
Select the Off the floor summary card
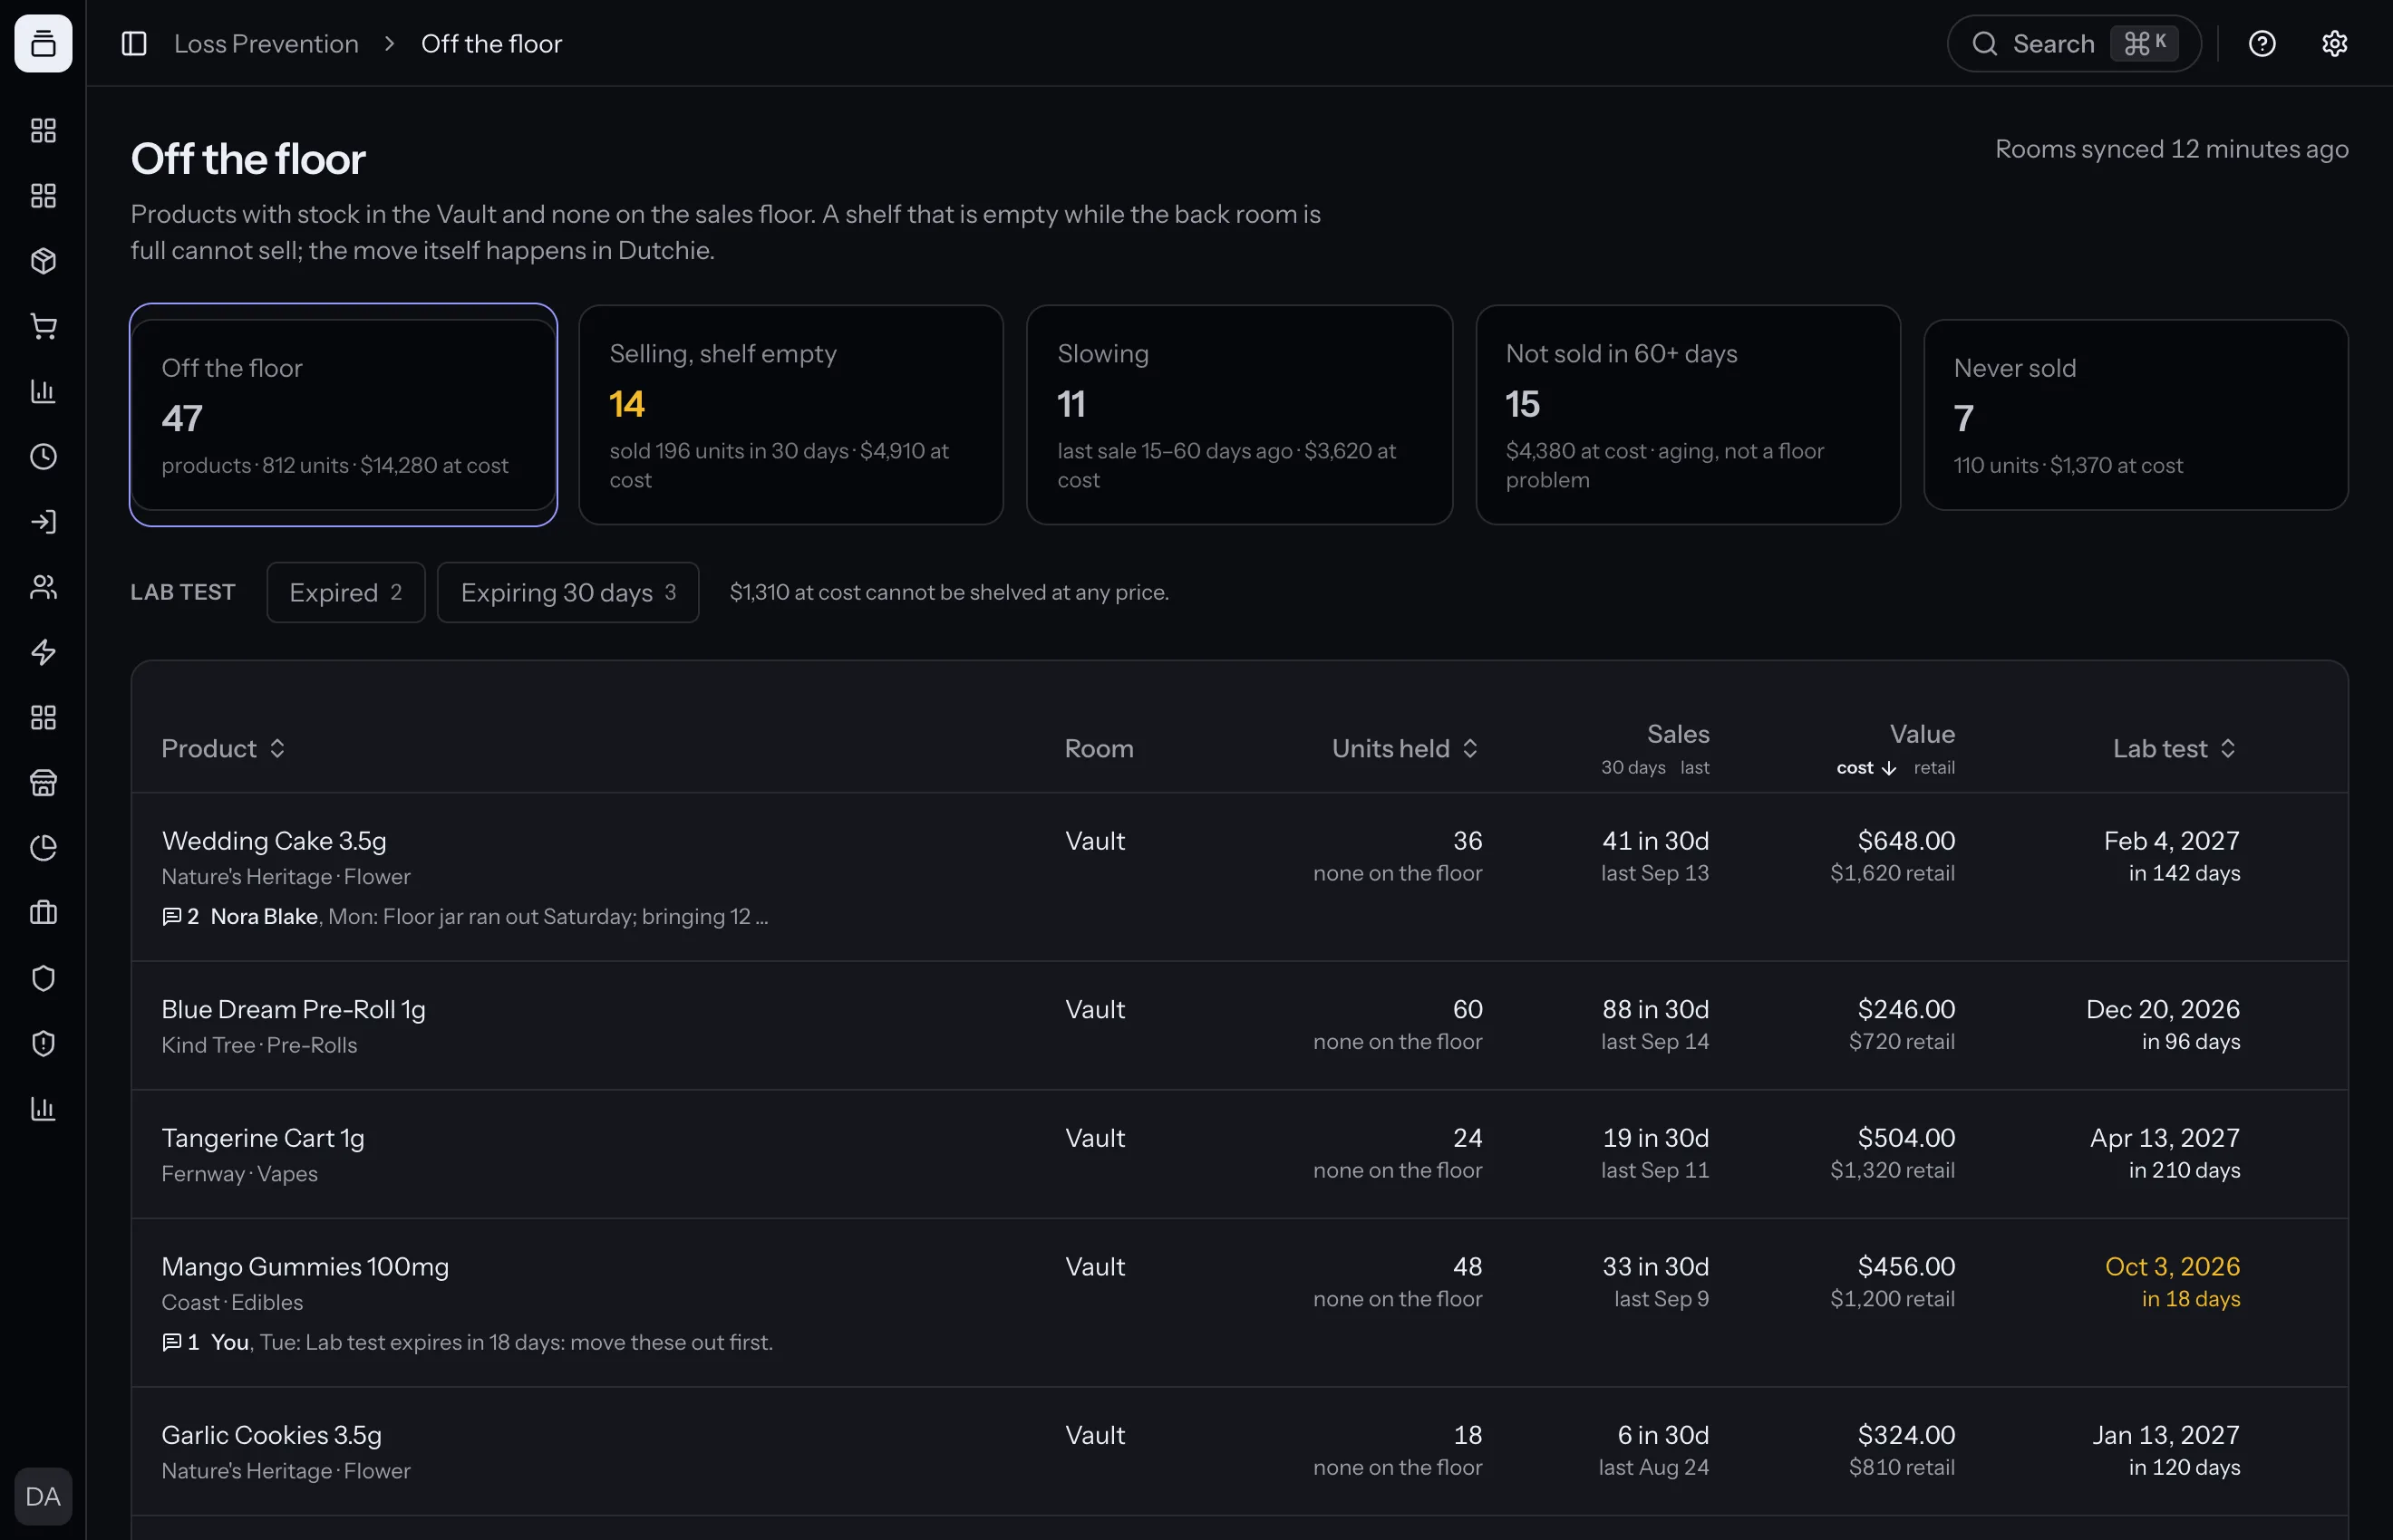[x=344, y=415]
